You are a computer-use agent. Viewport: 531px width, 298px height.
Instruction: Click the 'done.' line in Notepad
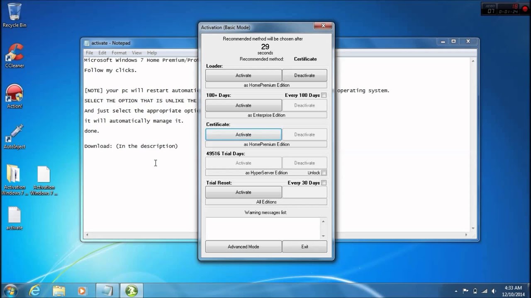tap(92, 131)
